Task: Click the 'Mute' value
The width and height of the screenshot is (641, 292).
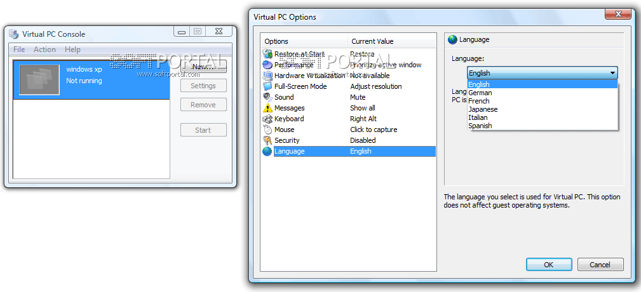Action: point(358,97)
